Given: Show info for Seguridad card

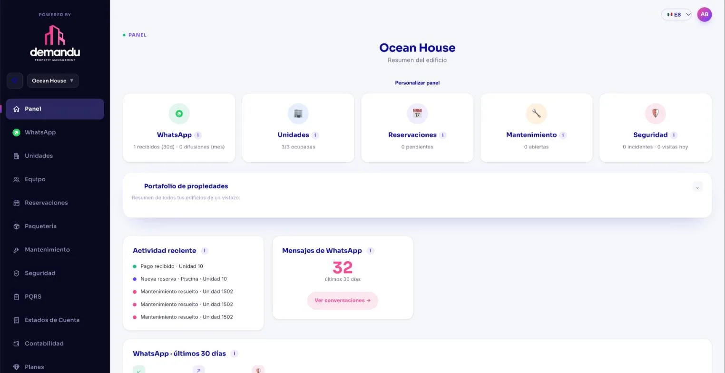Looking at the screenshot, I should [x=674, y=135].
